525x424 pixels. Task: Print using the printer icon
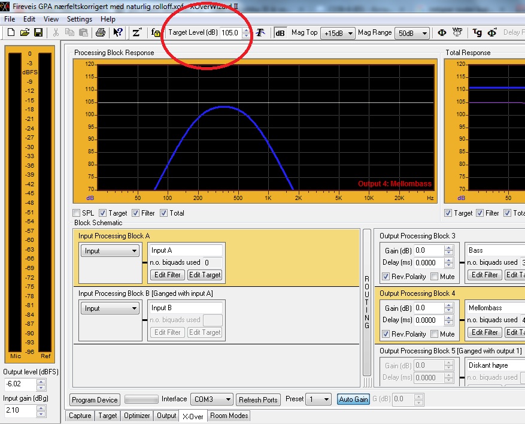tap(101, 32)
